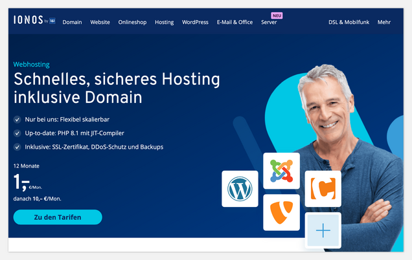Open the Website menu

click(x=100, y=22)
